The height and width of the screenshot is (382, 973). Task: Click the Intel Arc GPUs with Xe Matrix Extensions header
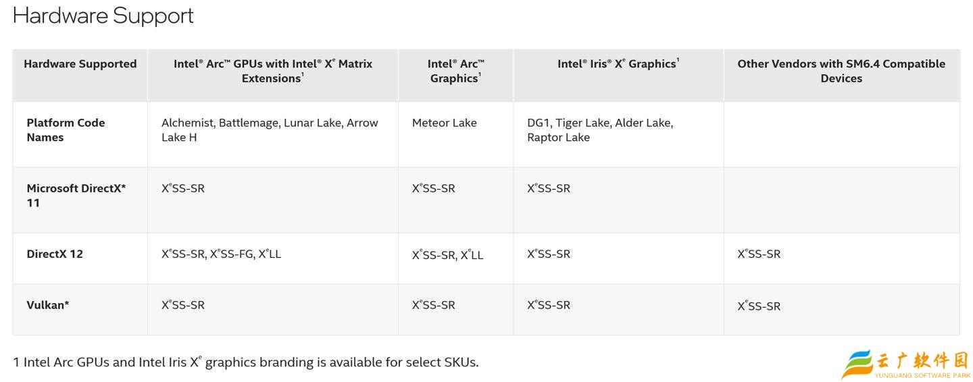[272, 71]
